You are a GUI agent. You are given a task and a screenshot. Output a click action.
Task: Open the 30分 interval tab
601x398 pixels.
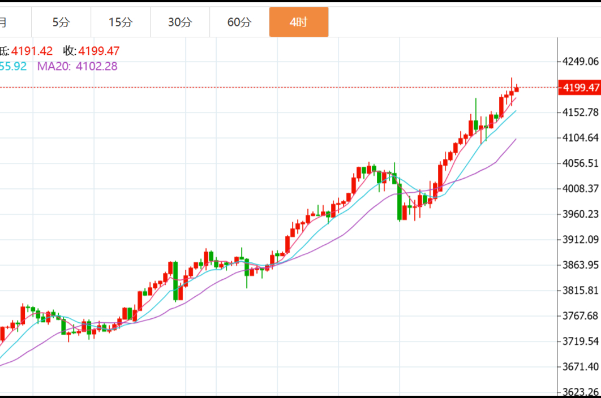[x=180, y=23]
